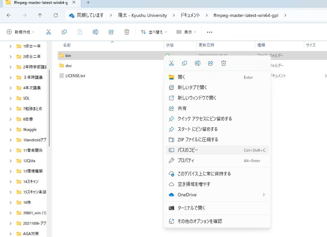Open プロパティ from context menu
327x237 pixels.
pyautogui.click(x=217, y=161)
